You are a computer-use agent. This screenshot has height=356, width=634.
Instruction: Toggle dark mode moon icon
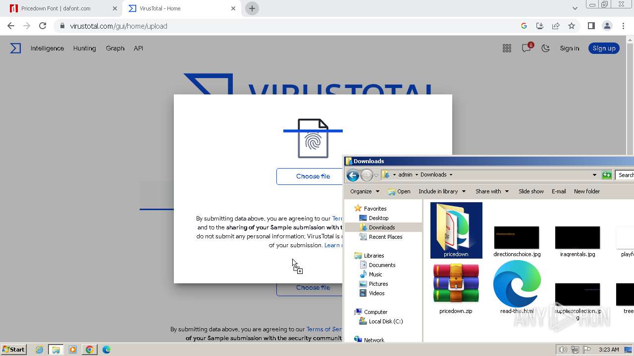[x=545, y=48]
